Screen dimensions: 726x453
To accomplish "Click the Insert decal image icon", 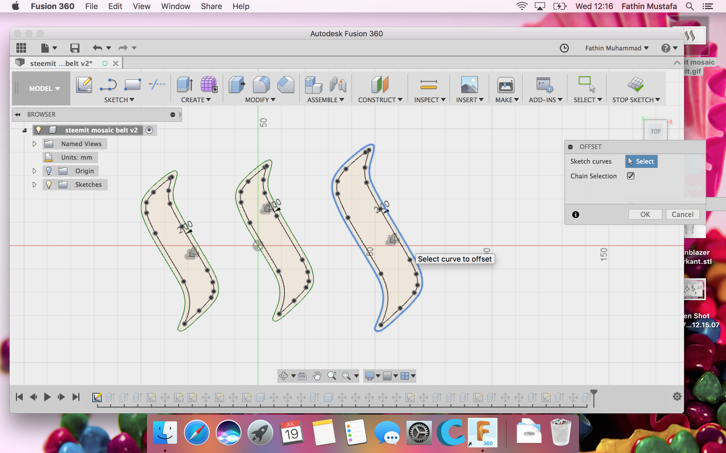I will coord(469,84).
